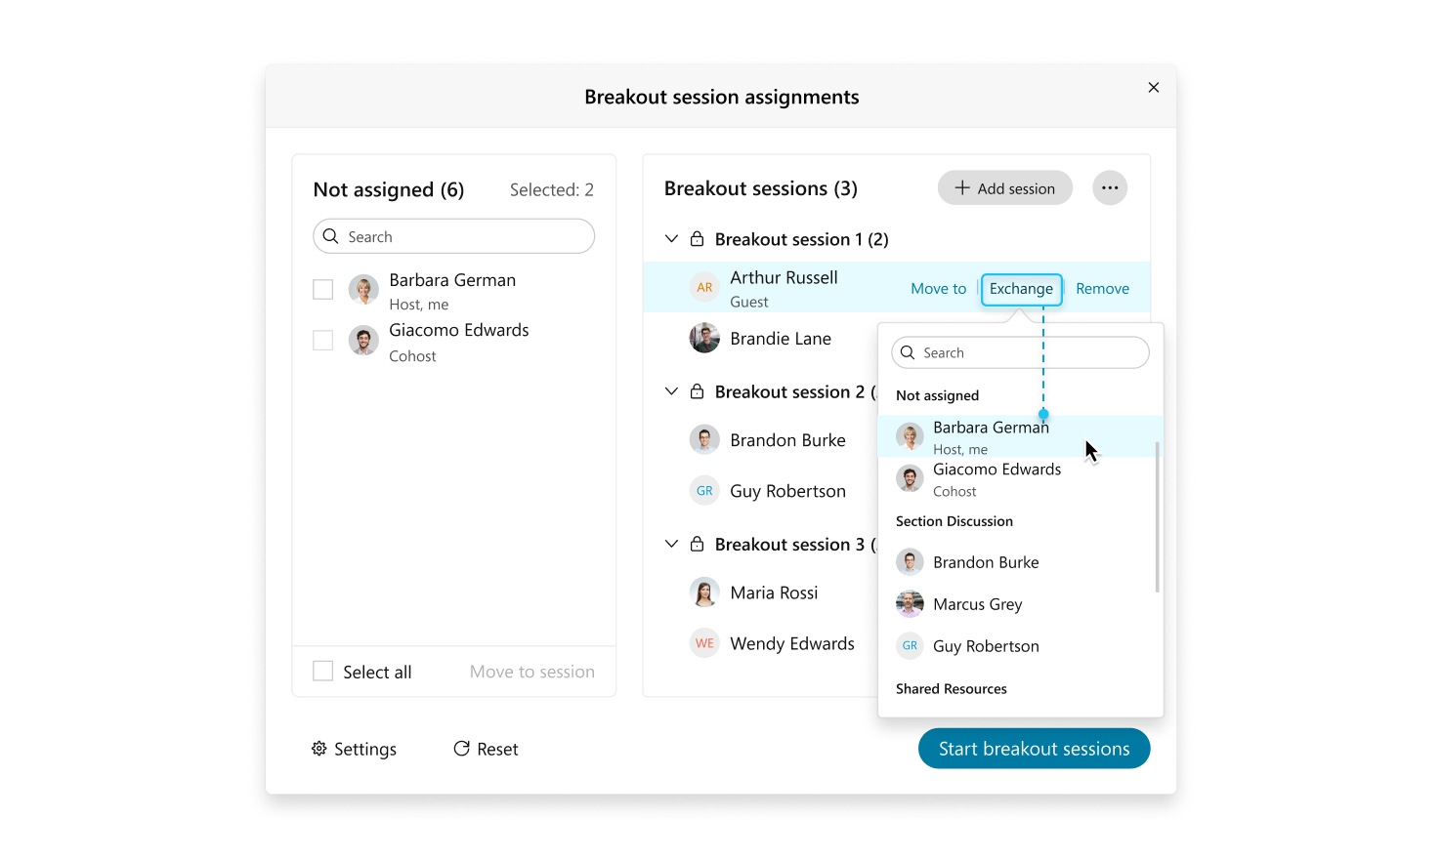Check the checkbox next to Barbara German

322,289
